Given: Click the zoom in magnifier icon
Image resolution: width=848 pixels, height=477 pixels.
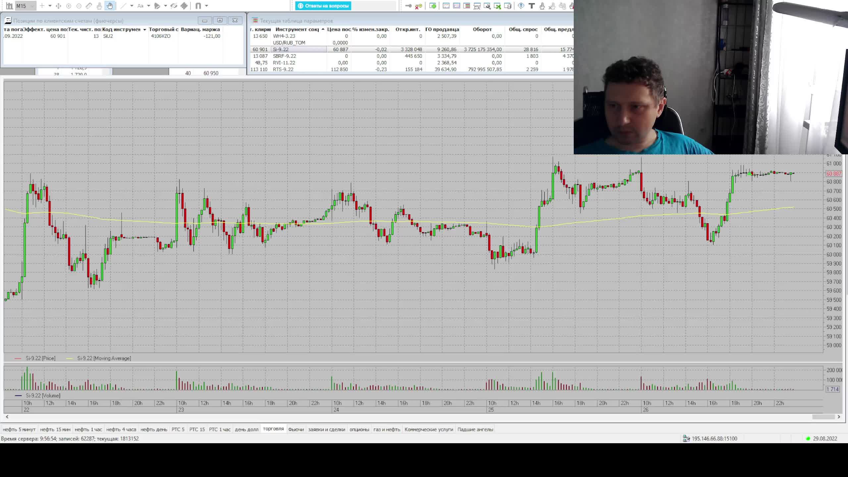Looking at the screenshot, I should (69, 6).
